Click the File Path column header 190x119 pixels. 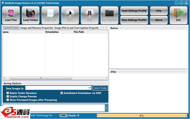79,32
